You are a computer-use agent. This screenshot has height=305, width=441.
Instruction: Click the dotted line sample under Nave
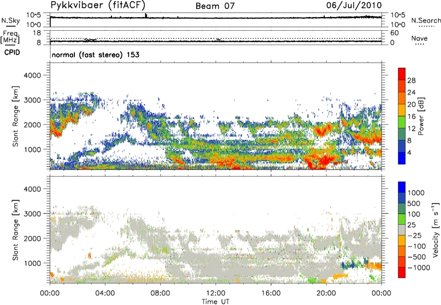[x=420, y=44]
